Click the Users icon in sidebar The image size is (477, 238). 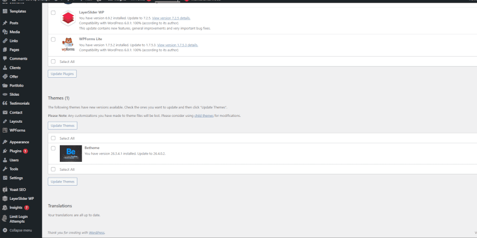click(x=5, y=160)
